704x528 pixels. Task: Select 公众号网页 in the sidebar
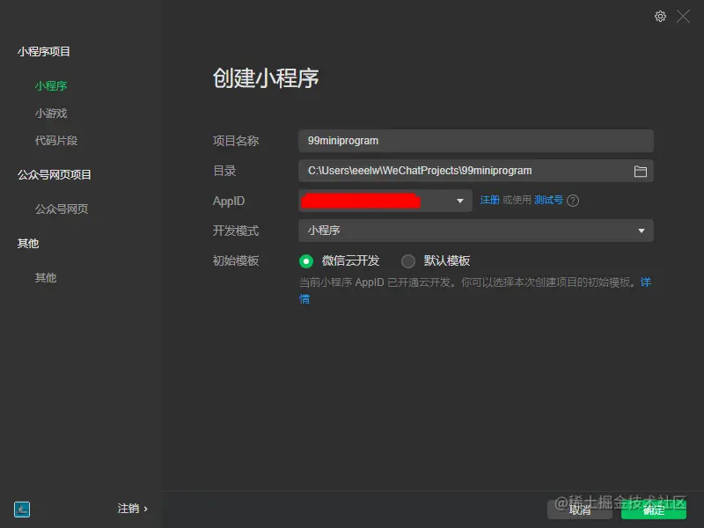(62, 209)
